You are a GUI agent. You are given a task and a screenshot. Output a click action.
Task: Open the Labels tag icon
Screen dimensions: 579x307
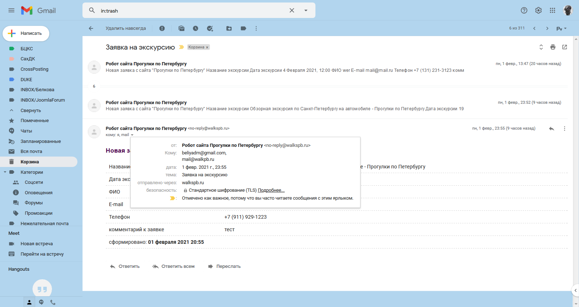coord(243,28)
